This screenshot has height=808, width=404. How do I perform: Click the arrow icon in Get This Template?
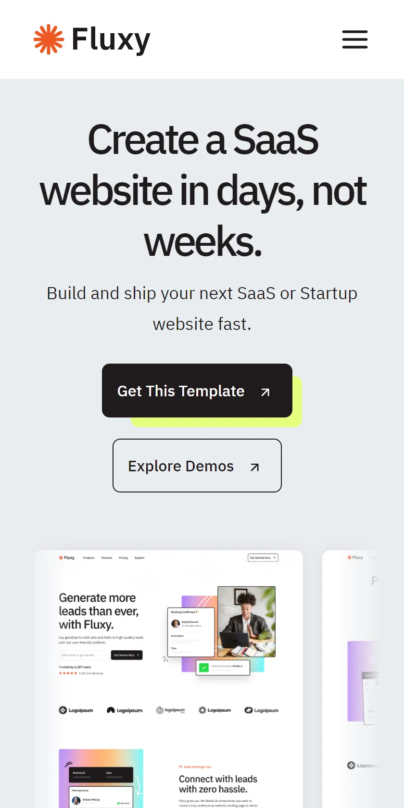[265, 392]
